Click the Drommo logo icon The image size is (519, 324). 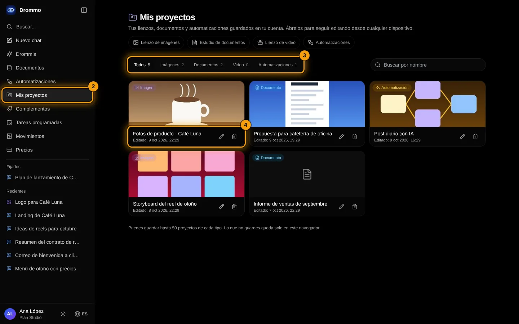click(x=11, y=10)
